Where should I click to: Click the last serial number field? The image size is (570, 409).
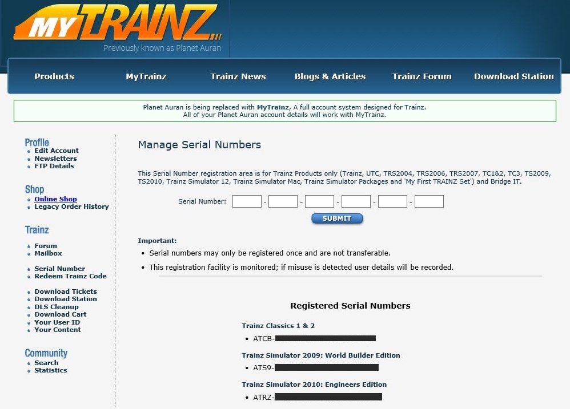point(429,201)
